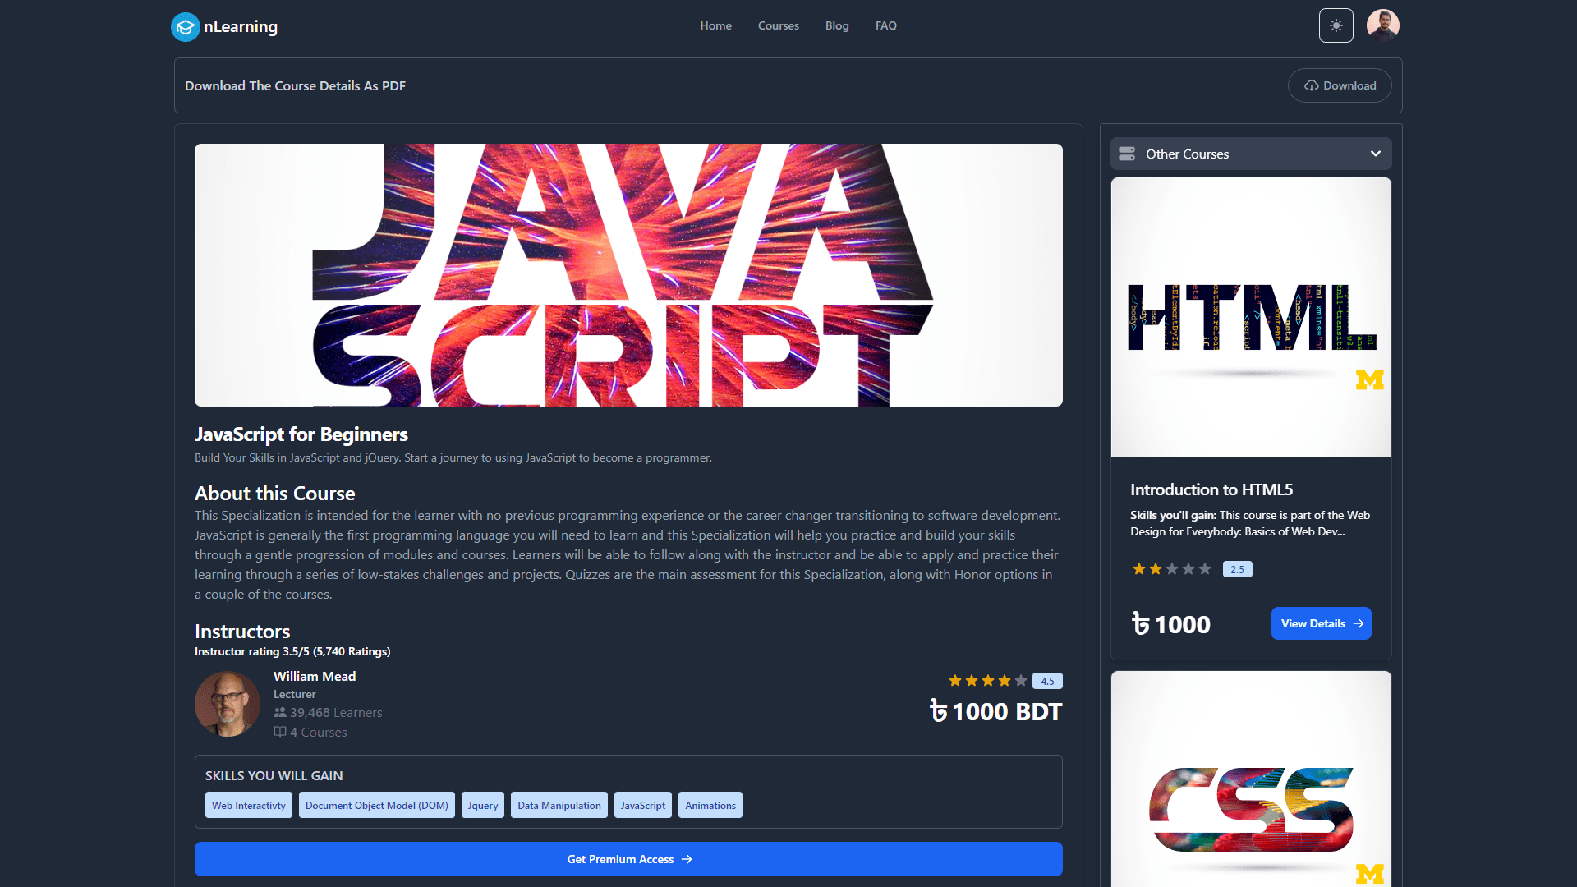This screenshot has height=887, width=1577.
Task: Click the learners people icon under William Mead
Action: tap(280, 713)
